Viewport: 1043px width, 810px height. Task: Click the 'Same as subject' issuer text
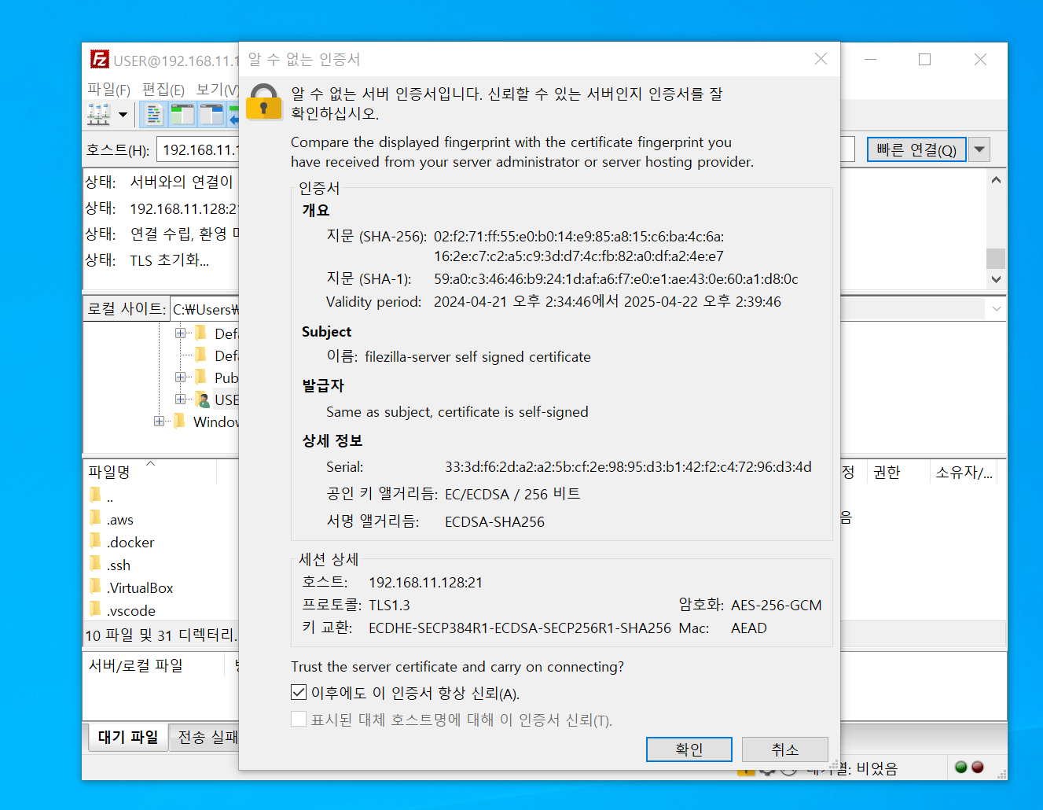pyautogui.click(x=457, y=411)
